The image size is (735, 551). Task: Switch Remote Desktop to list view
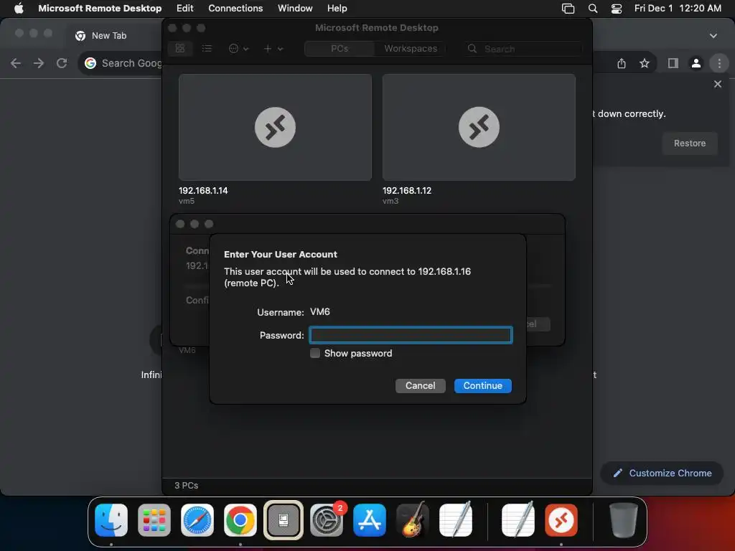click(207, 48)
